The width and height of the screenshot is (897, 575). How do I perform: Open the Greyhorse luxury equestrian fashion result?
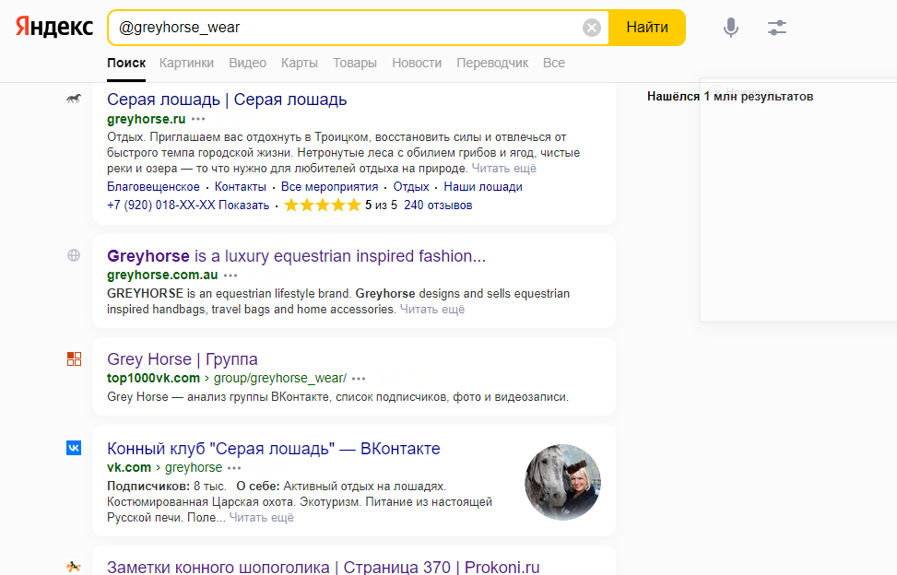click(296, 256)
